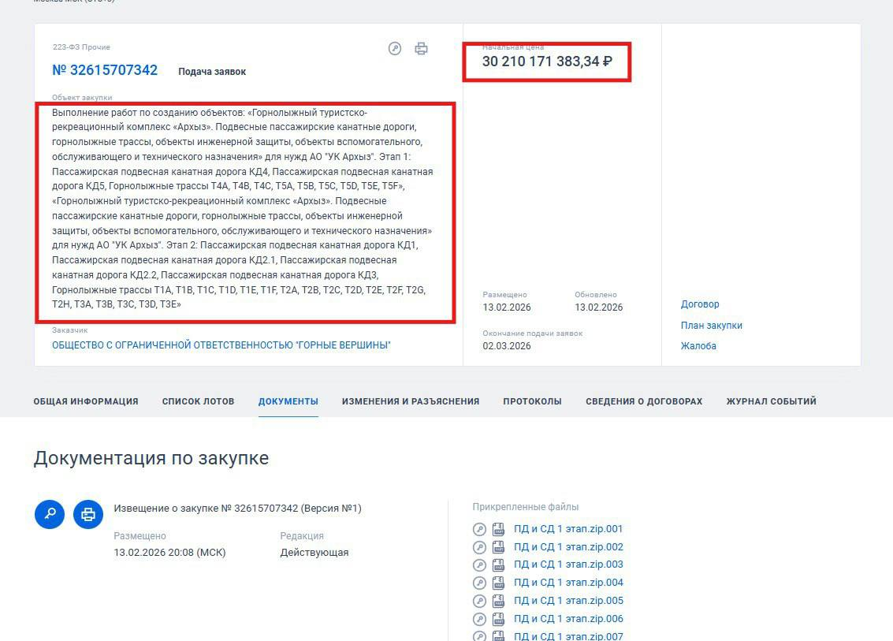Open customer link ООО 'Горные вершины'

pos(221,345)
